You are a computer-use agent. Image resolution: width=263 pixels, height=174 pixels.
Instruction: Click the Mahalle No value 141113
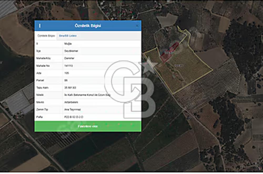[68, 66]
